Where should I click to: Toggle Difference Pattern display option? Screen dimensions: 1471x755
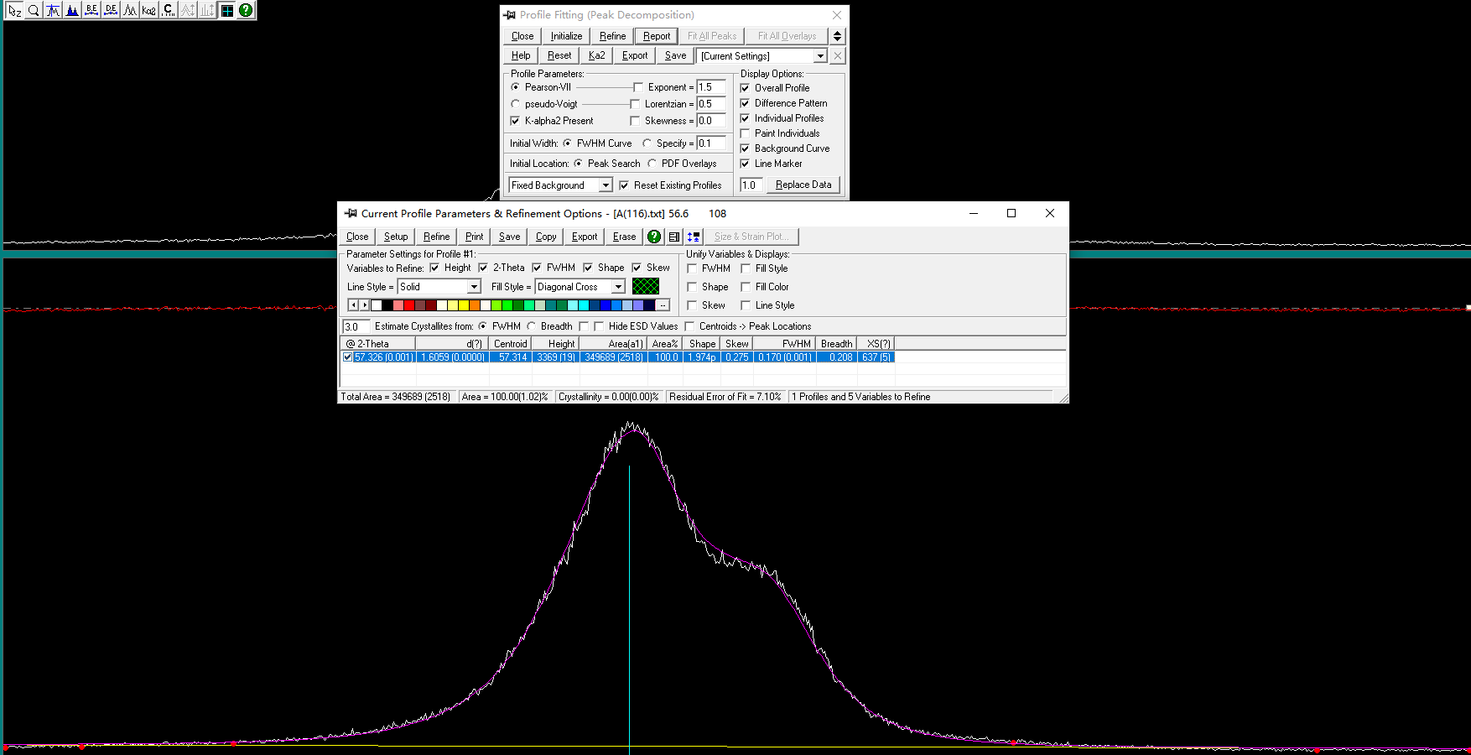[746, 103]
